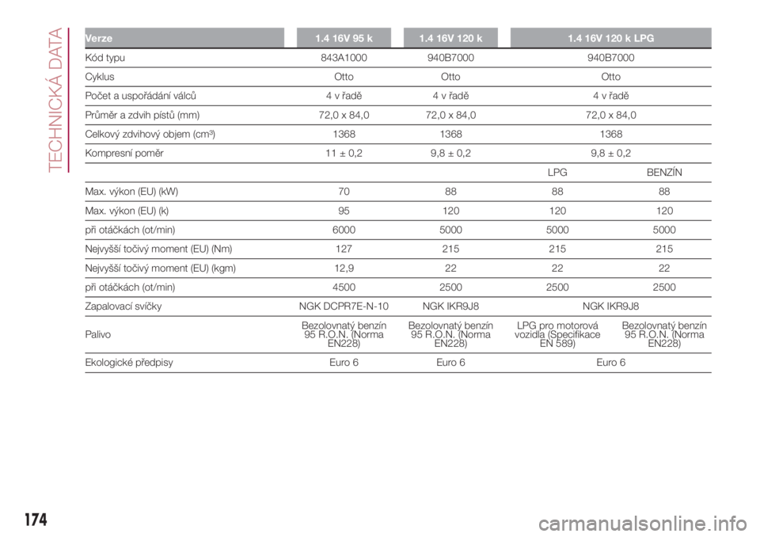Image resolution: width=760 pixels, height=537 pixels.
Task: Click the '843A1000' type code value
Action: click(x=344, y=58)
